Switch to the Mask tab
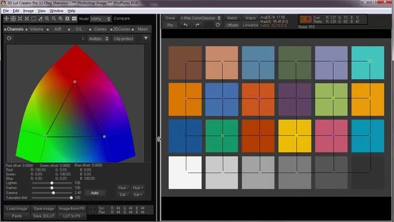Viewport: 394px width, 222px height. (141, 29)
